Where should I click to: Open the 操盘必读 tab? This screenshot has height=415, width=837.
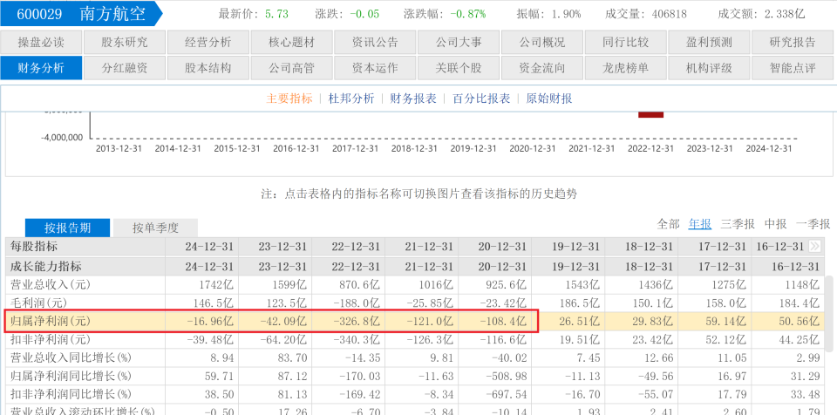(42, 42)
